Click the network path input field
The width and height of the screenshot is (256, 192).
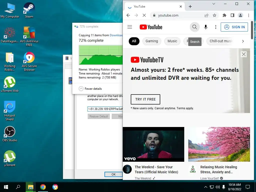[x=105, y=109]
